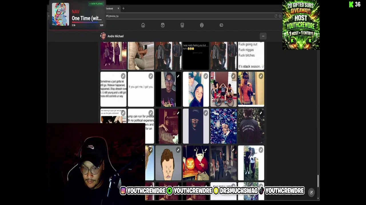Edit the 'can run for president' text photo
This screenshot has width=366, height=205.
150,113
